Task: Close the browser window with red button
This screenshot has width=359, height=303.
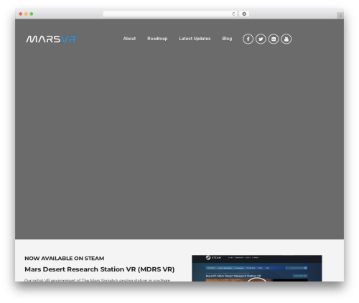Action: (x=21, y=14)
